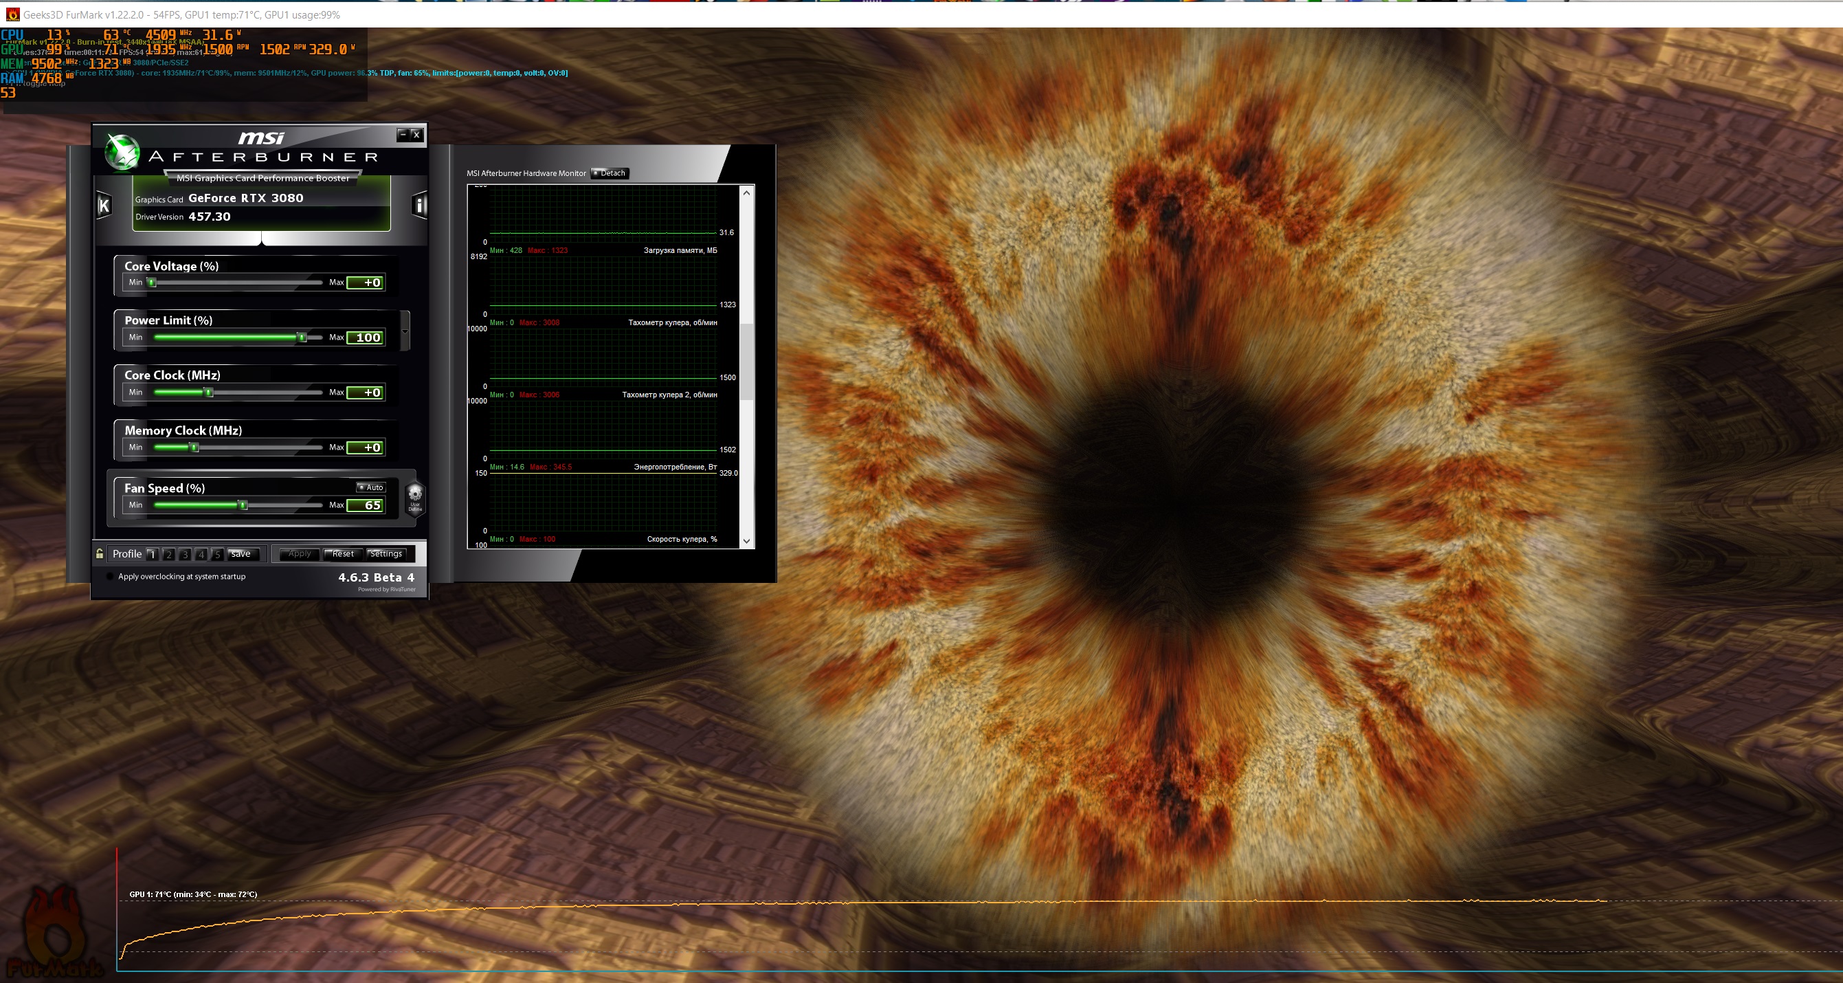This screenshot has height=983, width=1843.
Task: Select profile slot 5
Action: pyautogui.click(x=218, y=554)
